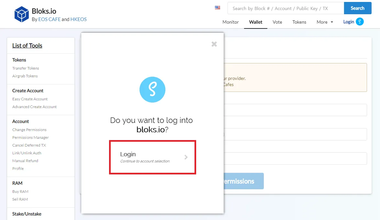380x220 pixels.
Task: Open the HKEOS link
Action: (x=79, y=19)
